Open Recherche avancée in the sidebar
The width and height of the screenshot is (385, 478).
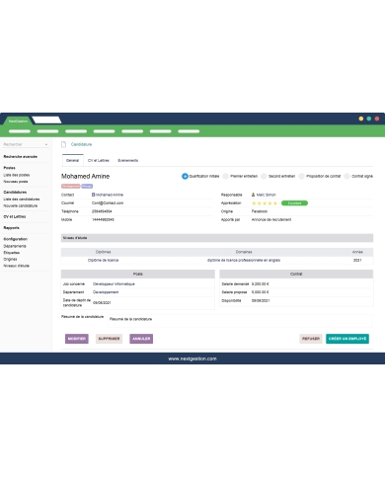coord(20,157)
